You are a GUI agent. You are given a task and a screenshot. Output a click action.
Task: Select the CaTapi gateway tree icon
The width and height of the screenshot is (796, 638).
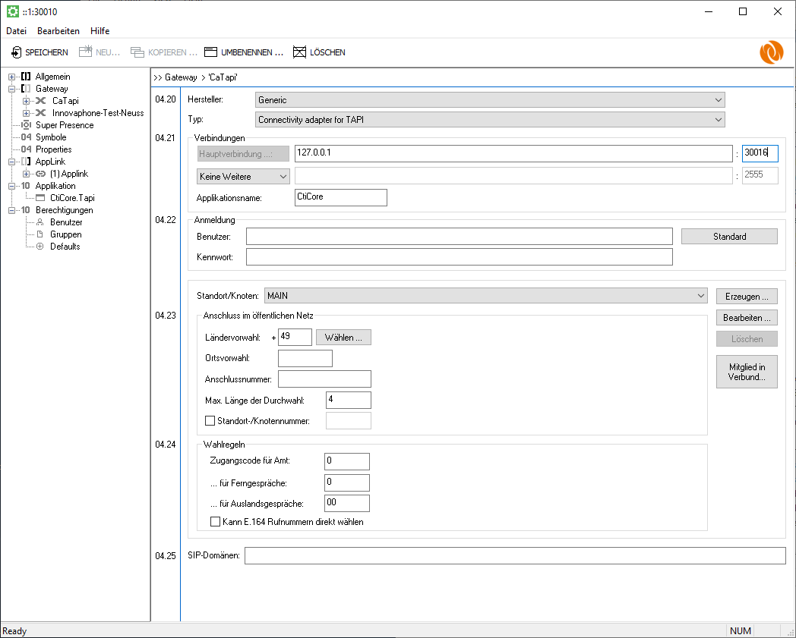coord(41,101)
